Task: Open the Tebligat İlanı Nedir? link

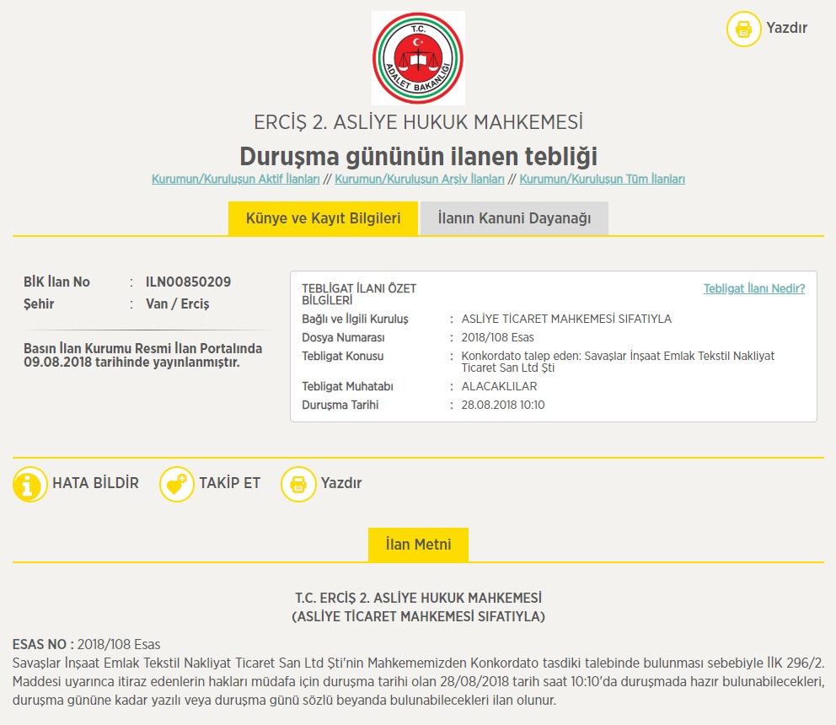Action: (753, 288)
